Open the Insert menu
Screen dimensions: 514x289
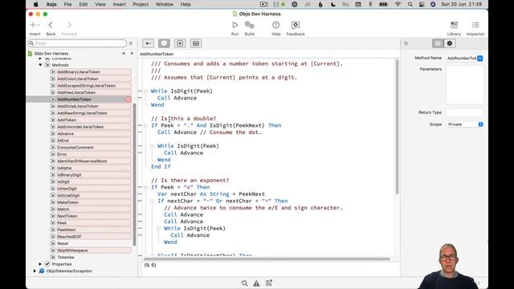click(119, 4)
